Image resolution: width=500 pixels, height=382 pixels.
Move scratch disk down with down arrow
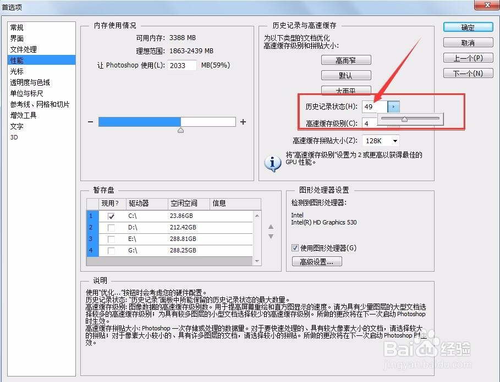point(271,237)
